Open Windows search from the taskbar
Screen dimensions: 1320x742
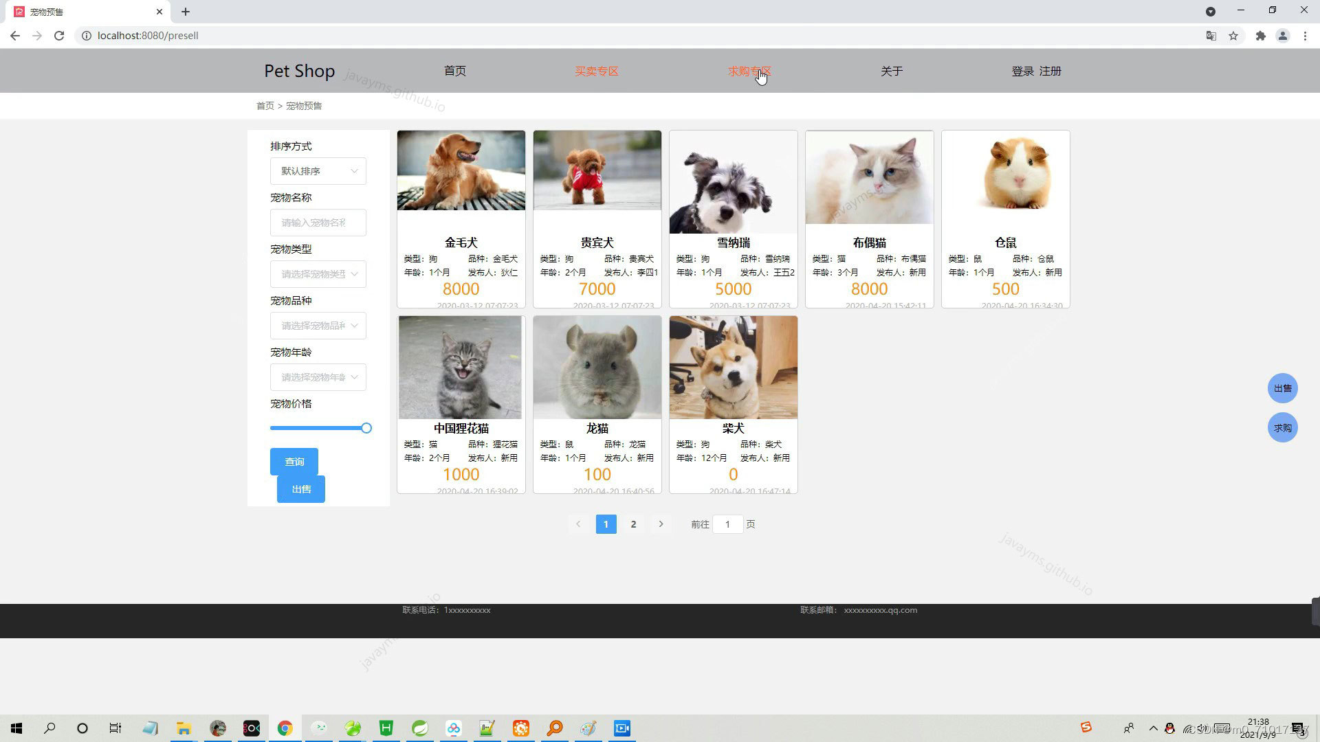[x=49, y=728]
